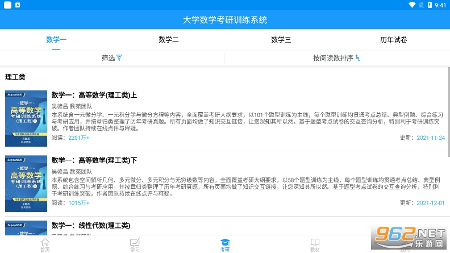
Task: Open title 数学一：线性代数(理工类)
Action: coord(91,226)
